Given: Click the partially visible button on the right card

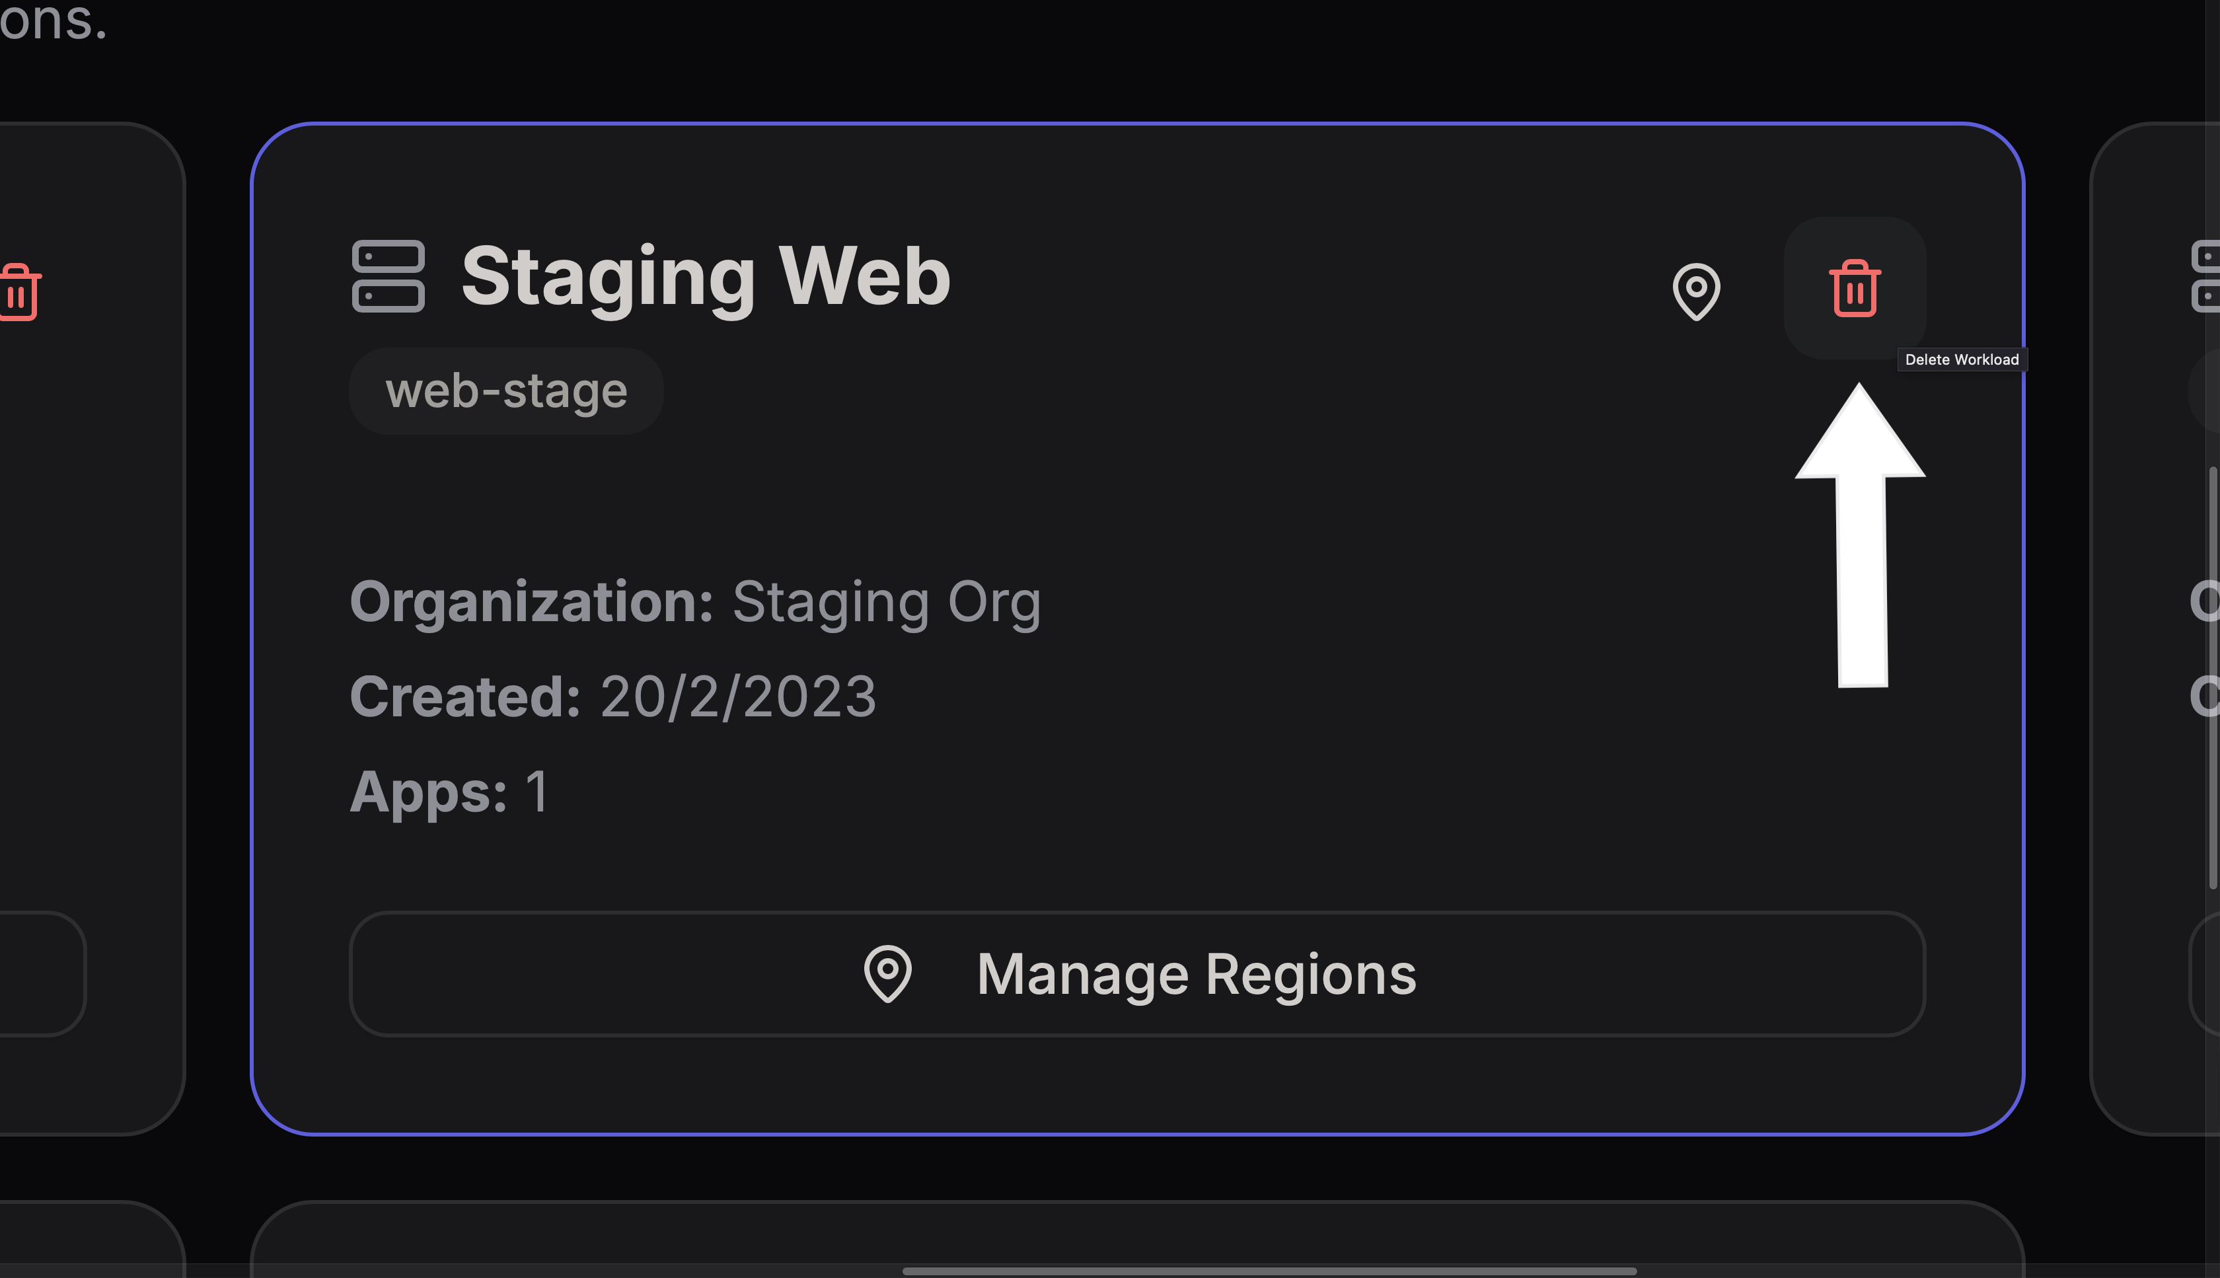Looking at the screenshot, I should pyautogui.click(x=2204, y=973).
